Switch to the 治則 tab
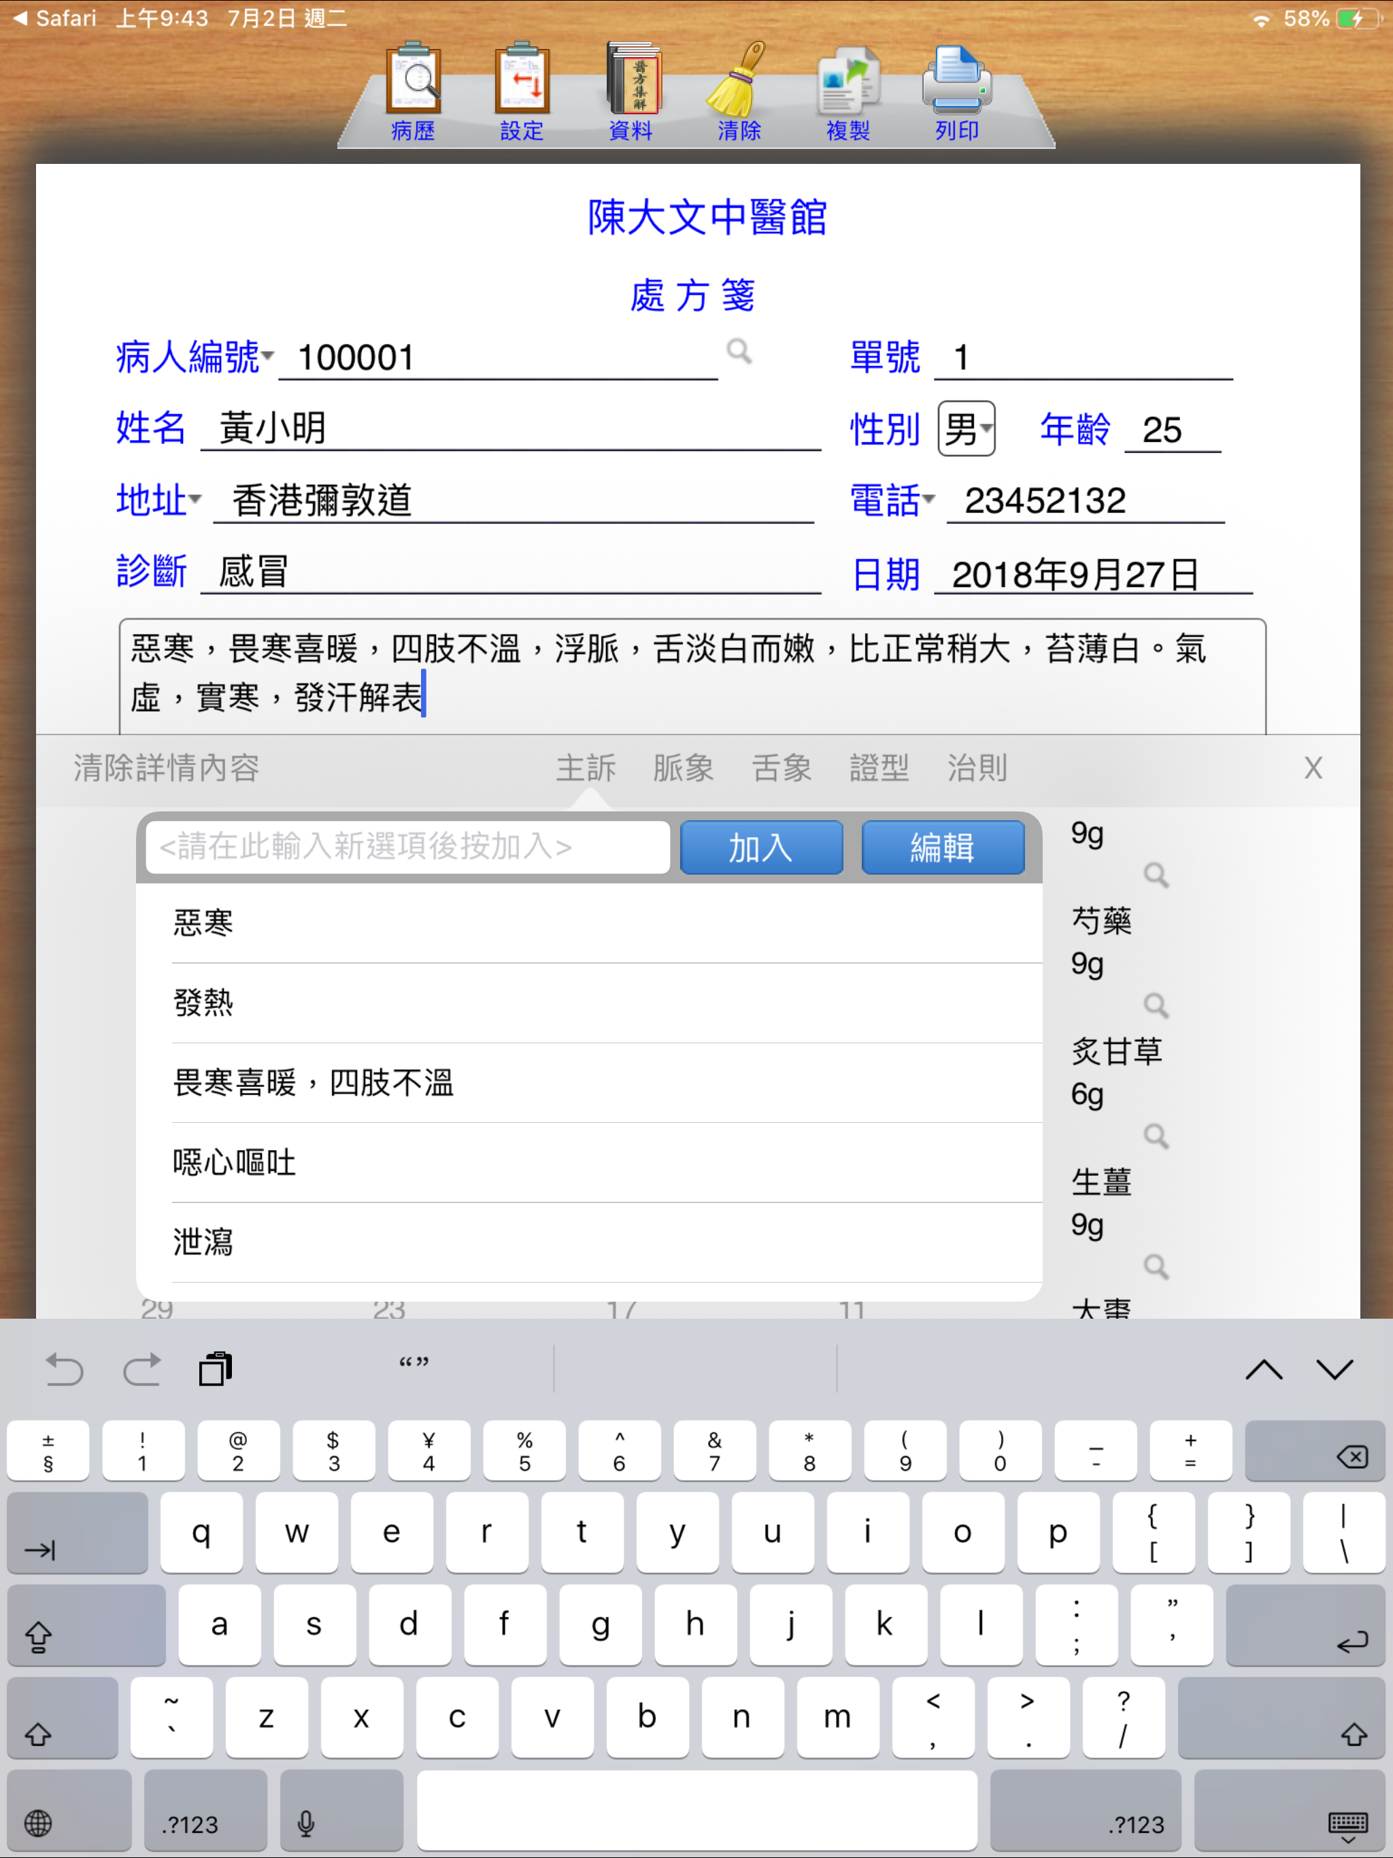 coord(977,768)
